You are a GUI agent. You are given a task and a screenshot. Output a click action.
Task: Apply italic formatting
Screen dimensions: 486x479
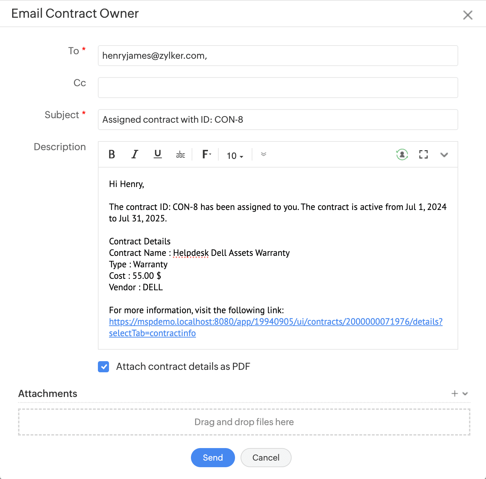(x=135, y=154)
